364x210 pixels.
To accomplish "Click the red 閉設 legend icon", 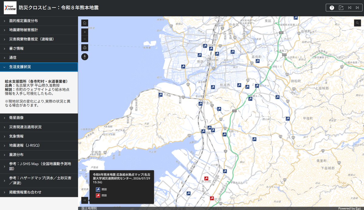I will point(98,195).
